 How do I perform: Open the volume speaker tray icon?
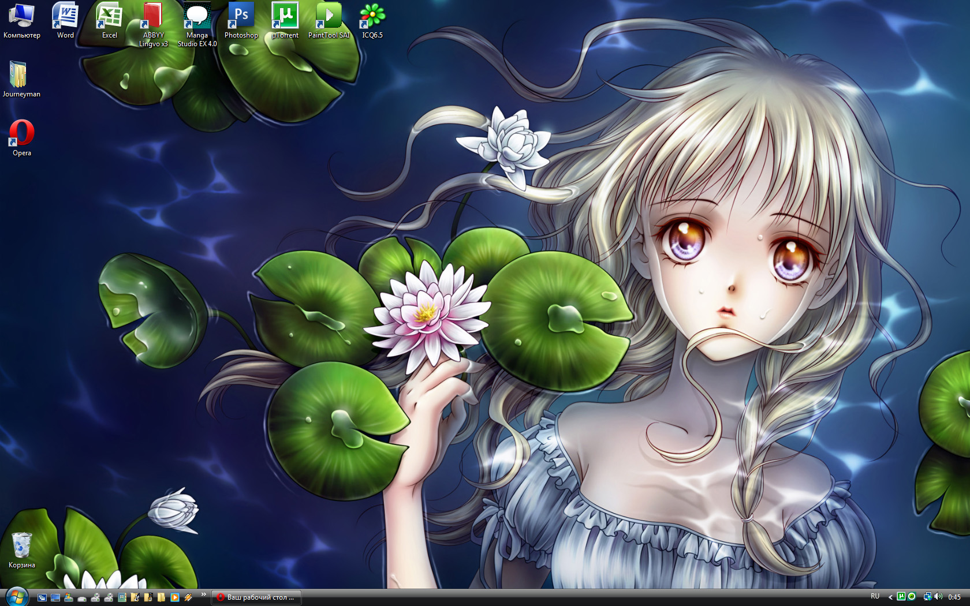click(938, 596)
